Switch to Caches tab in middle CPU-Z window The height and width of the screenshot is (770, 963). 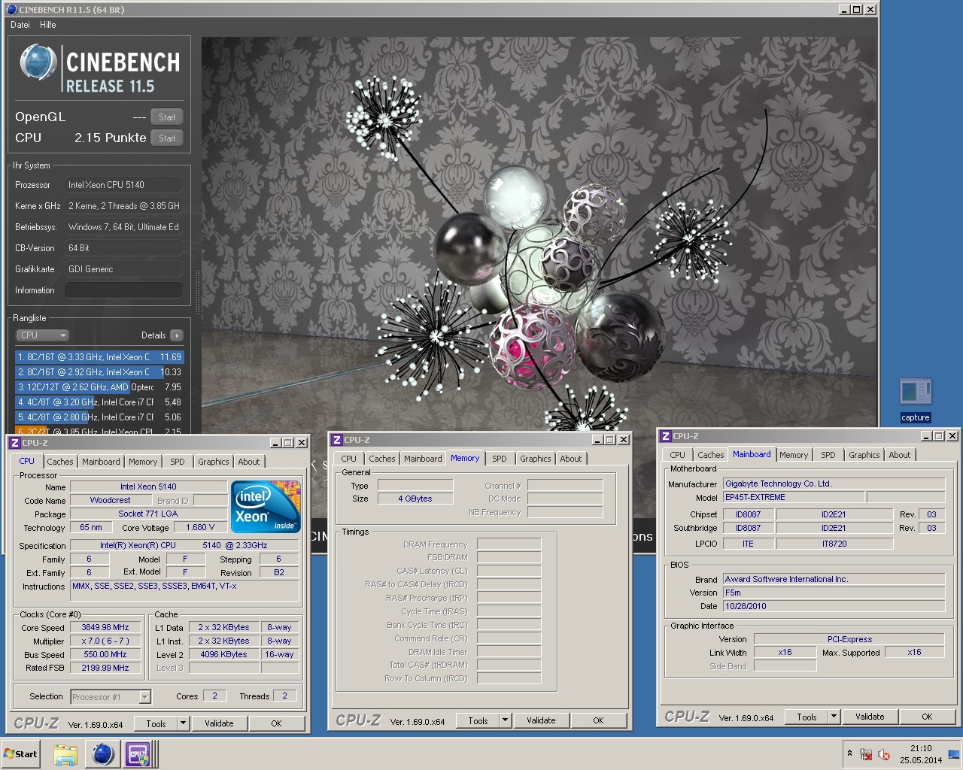[x=382, y=459]
